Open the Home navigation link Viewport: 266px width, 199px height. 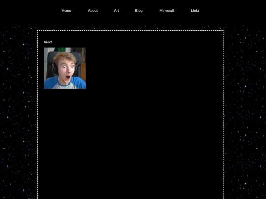pos(66,11)
